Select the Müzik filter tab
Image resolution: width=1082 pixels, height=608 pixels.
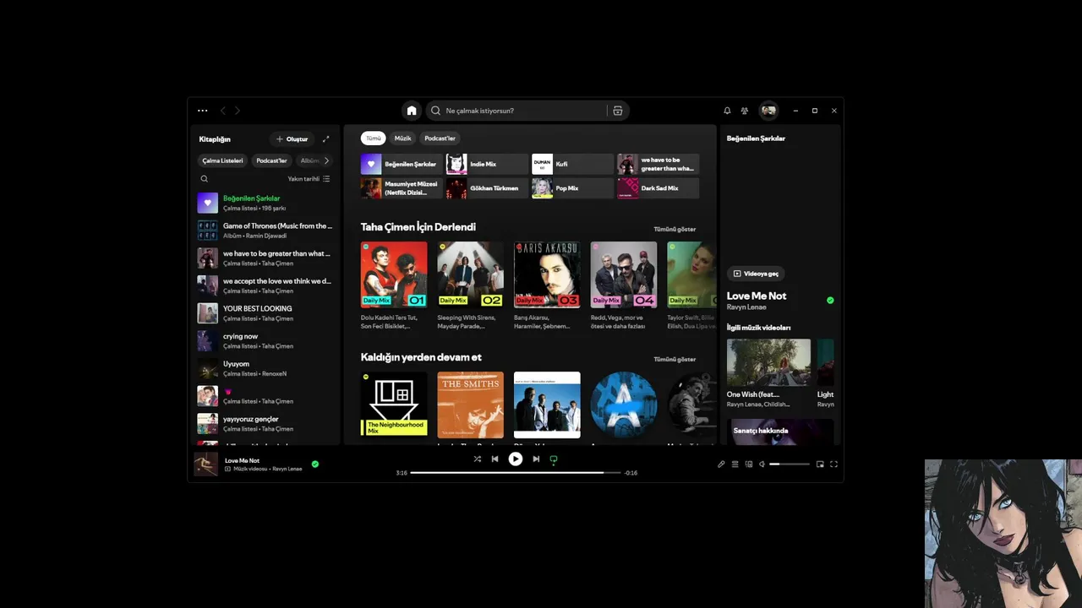click(x=403, y=138)
